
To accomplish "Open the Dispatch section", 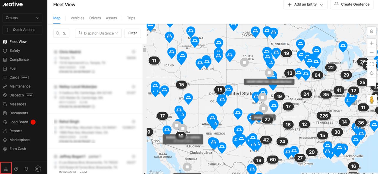I will point(16,95).
